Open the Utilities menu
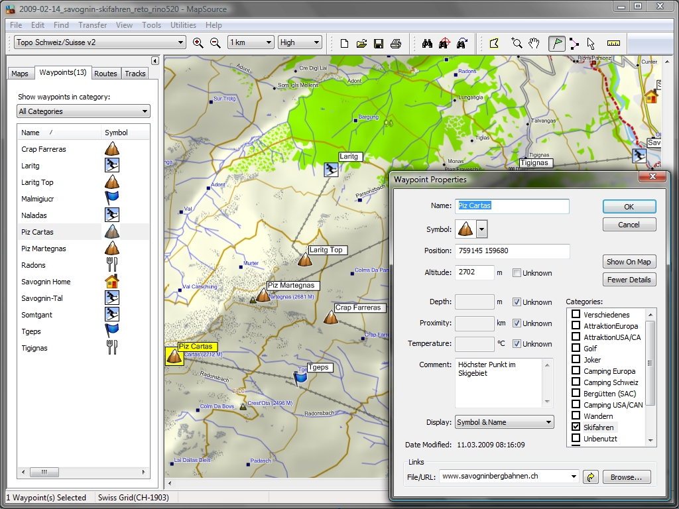 [183, 25]
